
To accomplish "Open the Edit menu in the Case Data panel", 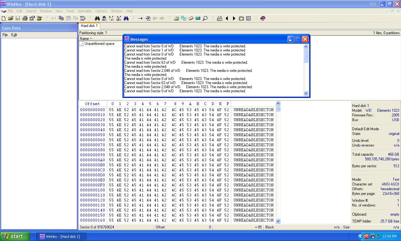I will tap(14, 35).
